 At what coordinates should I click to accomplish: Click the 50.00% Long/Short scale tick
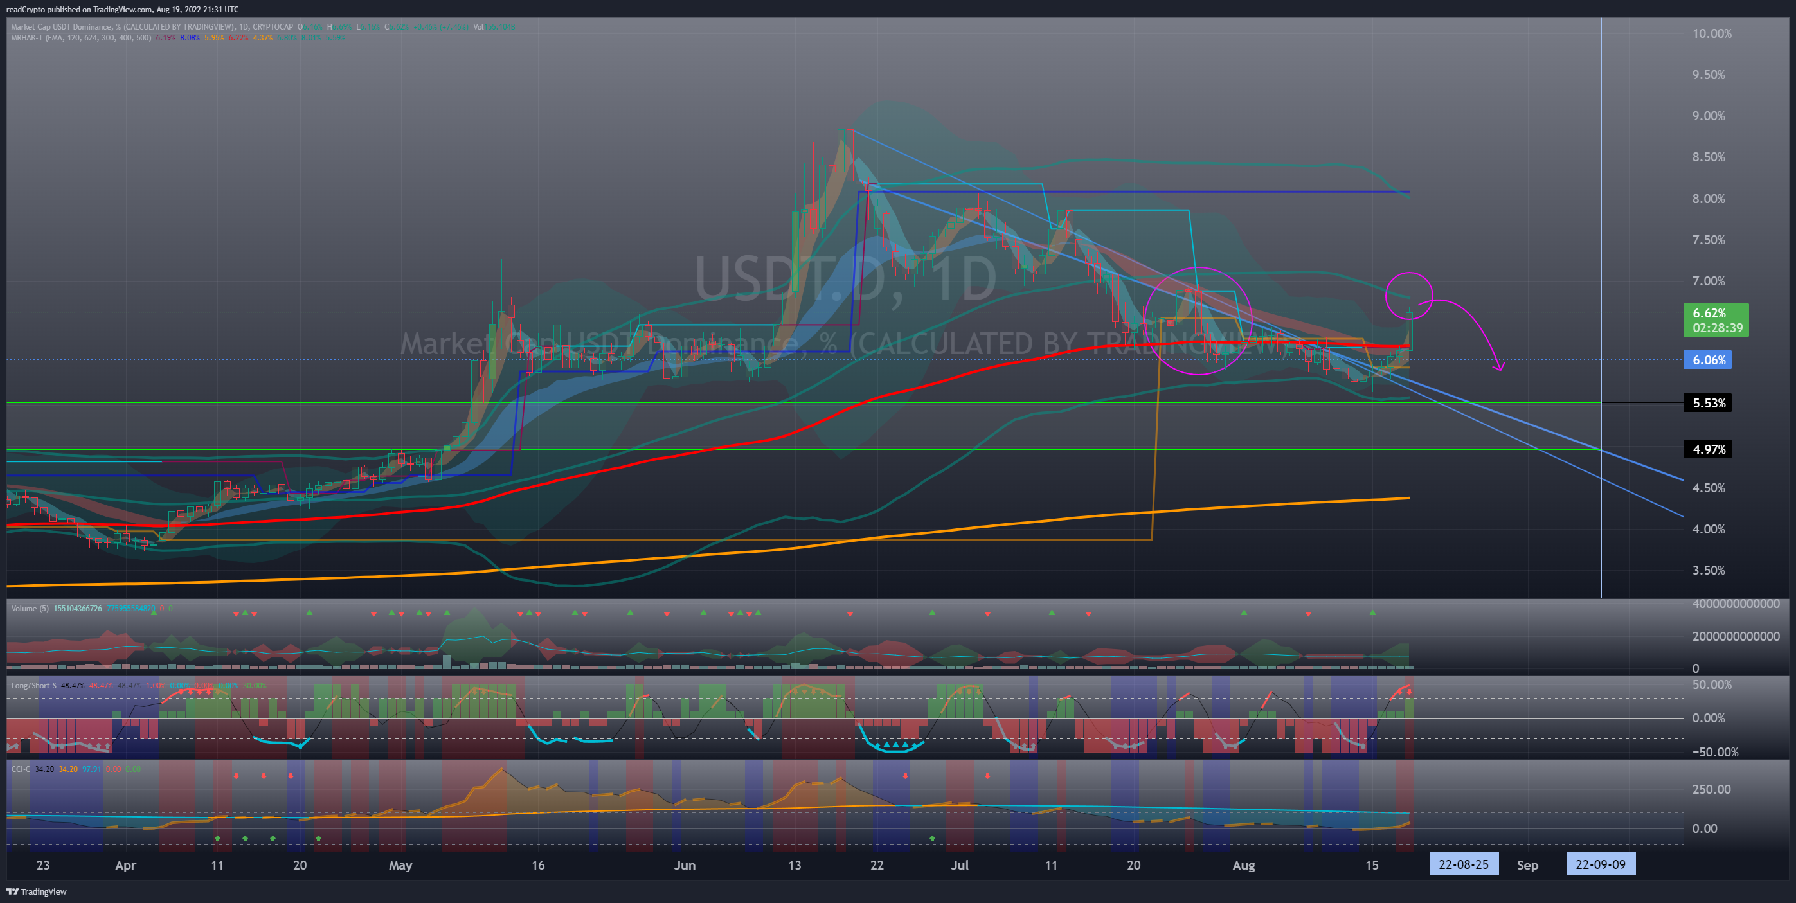click(x=1712, y=684)
